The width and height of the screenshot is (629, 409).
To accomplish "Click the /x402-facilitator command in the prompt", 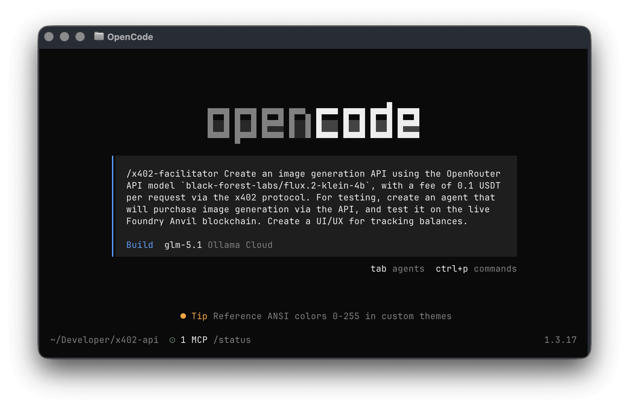I will click(172, 174).
